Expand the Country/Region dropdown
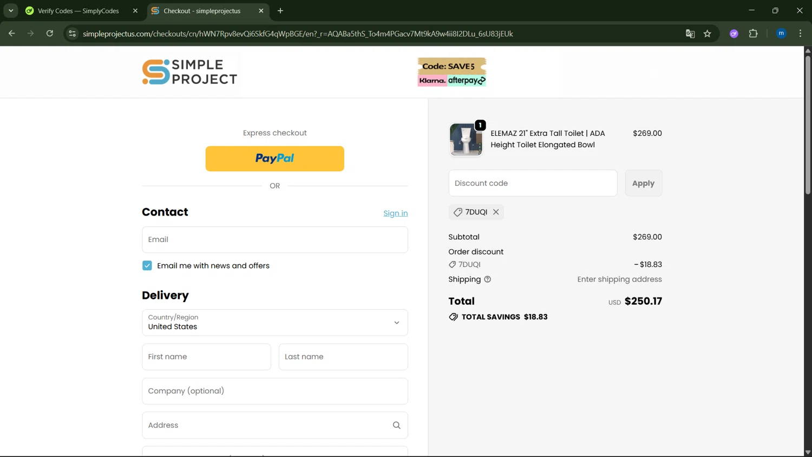Viewport: 812px width, 457px height. click(x=274, y=323)
